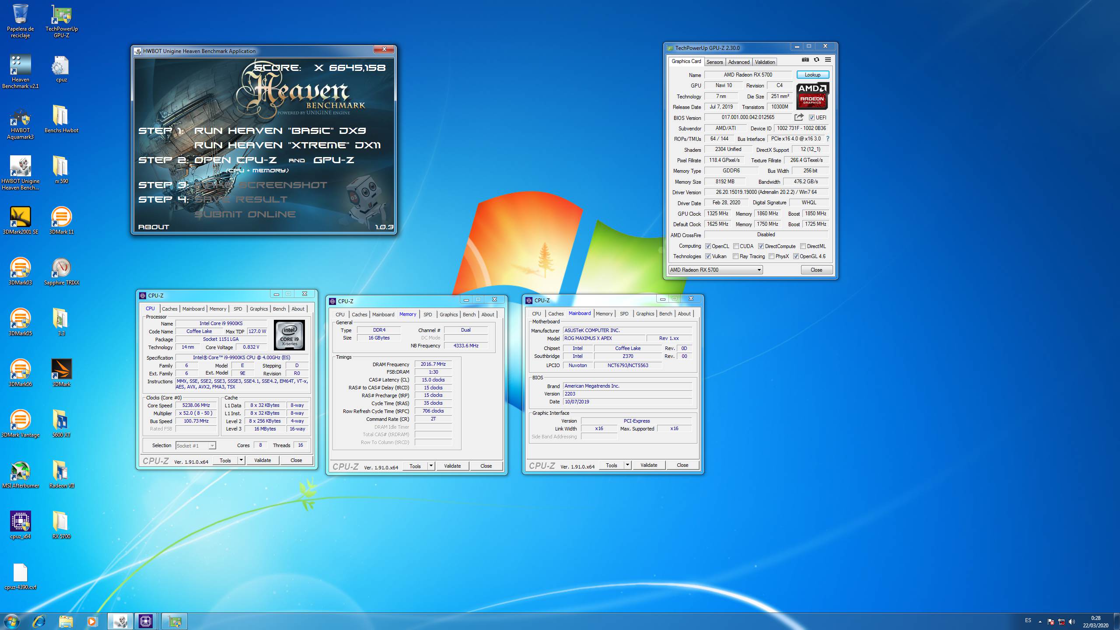Viewport: 1120px width, 630px height.
Task: Click the Lookup button in GPU-Z
Action: point(812,75)
